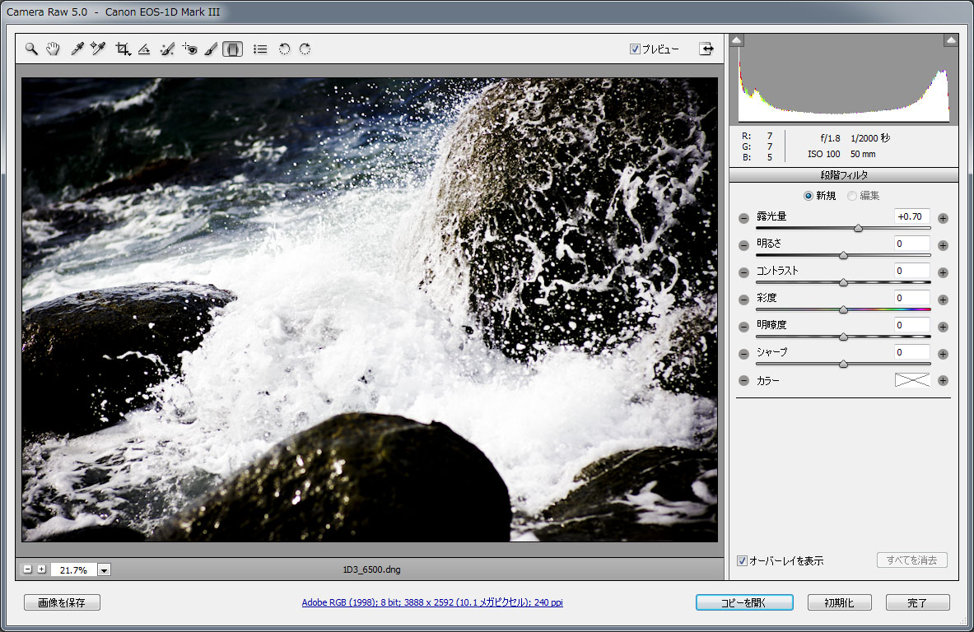
Task: Pick the White Balance eyedropper tool
Action: [x=77, y=49]
